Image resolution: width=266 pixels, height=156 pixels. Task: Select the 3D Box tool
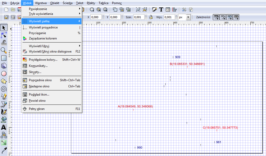click(4, 66)
